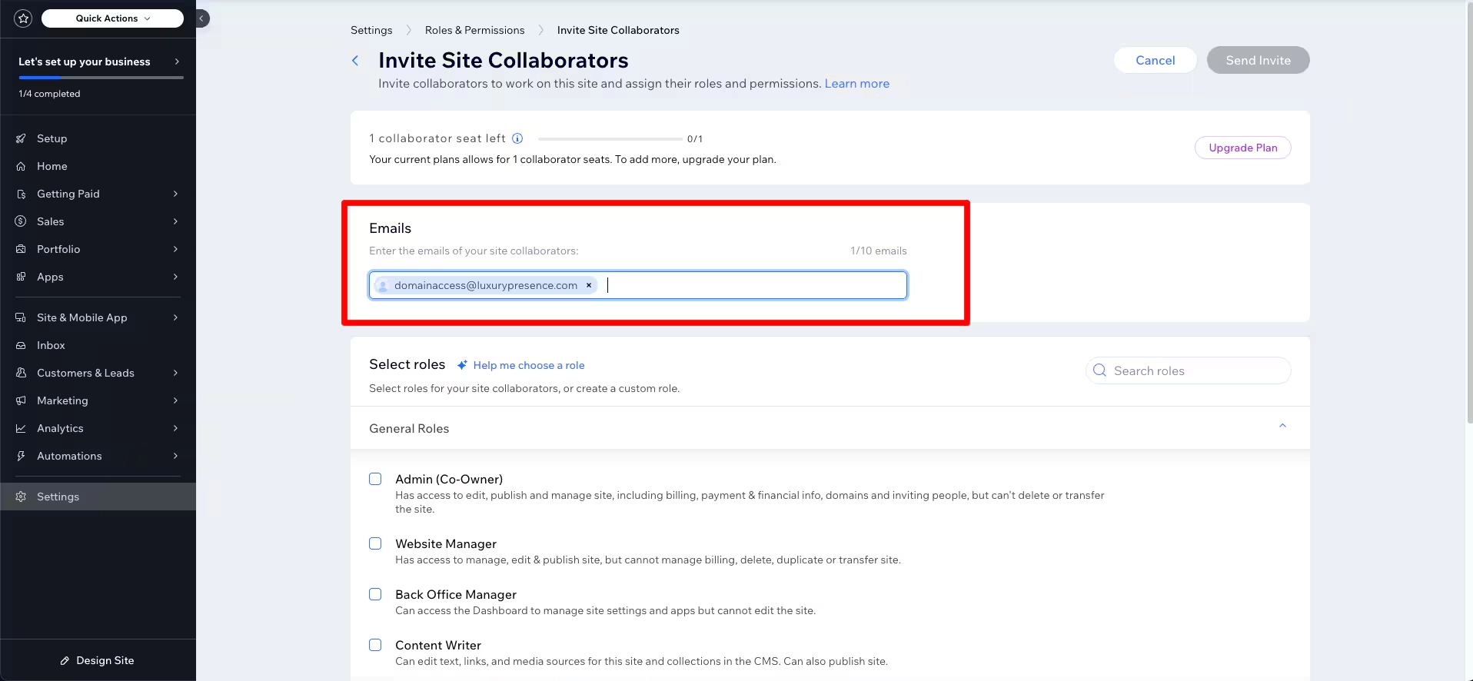The image size is (1473, 681).
Task: Check the Admin (Co-Owner) role checkbox
Action: [x=375, y=479]
